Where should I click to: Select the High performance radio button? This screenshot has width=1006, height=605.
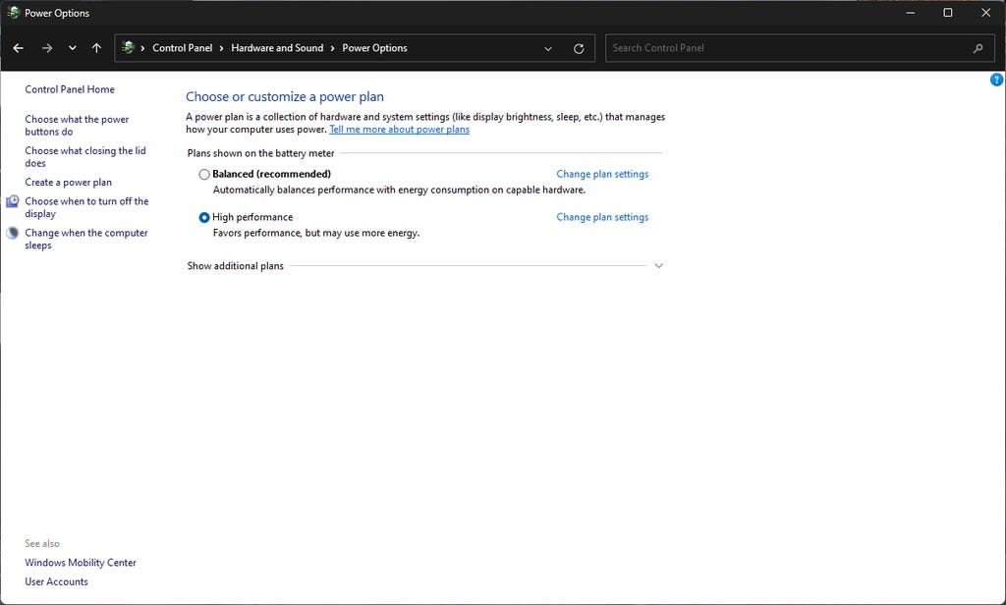pyautogui.click(x=204, y=217)
